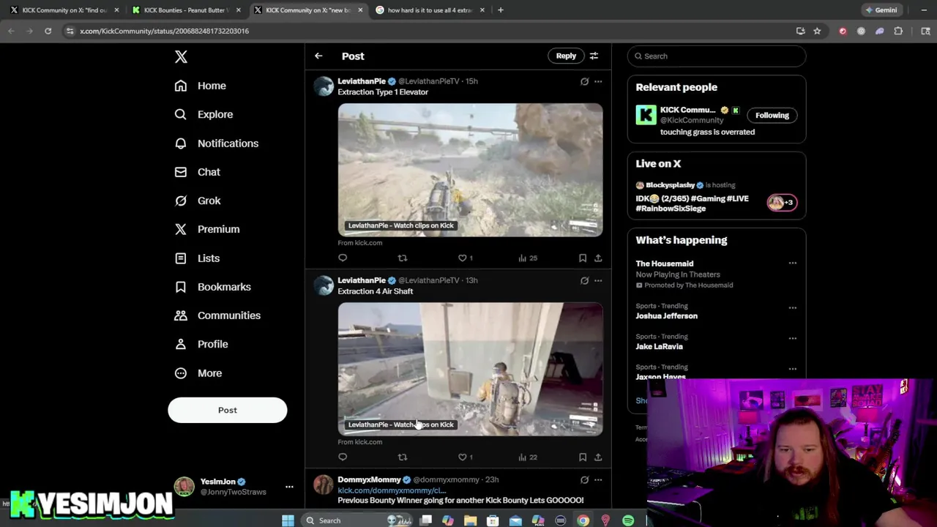The width and height of the screenshot is (937, 527).
Task: Bookmark the Extraction Type 1 Elevator post
Action: point(583,258)
